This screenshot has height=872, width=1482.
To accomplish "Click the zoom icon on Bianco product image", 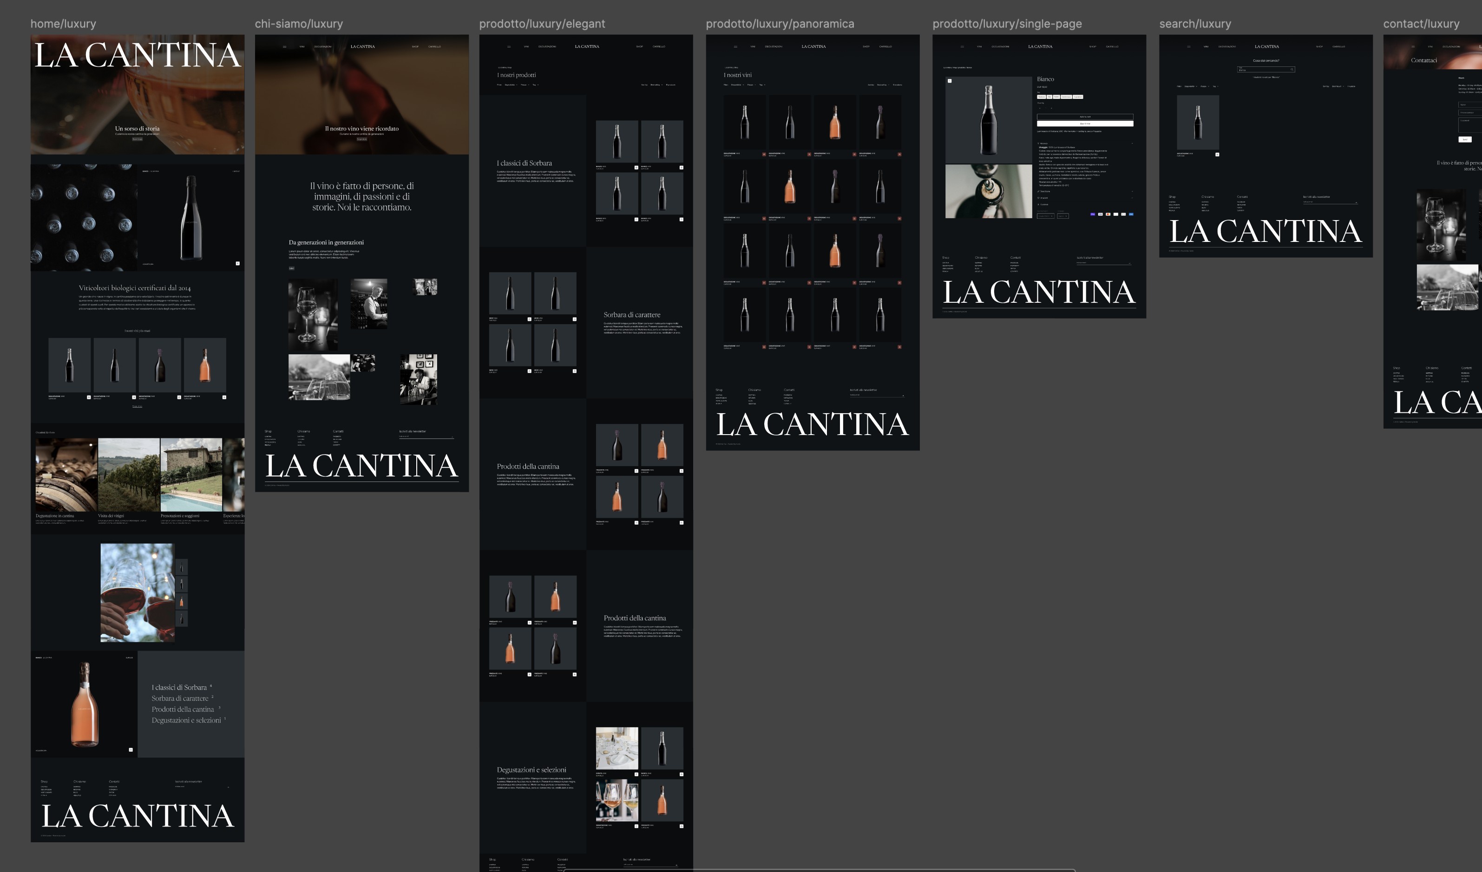I will [950, 81].
